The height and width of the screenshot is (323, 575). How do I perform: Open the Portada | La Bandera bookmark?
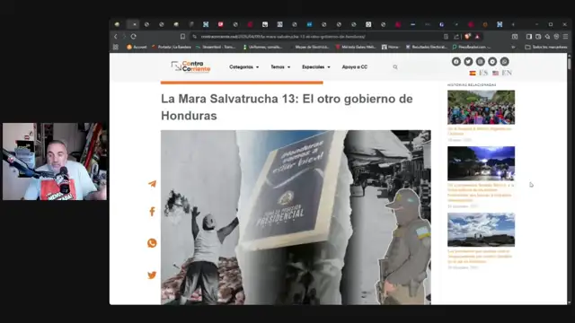172,47
